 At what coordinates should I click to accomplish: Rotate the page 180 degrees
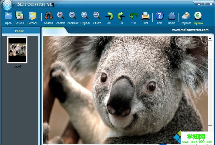click(x=133, y=16)
